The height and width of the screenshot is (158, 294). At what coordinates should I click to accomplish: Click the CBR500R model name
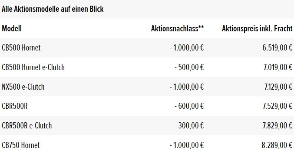[x=15, y=106]
